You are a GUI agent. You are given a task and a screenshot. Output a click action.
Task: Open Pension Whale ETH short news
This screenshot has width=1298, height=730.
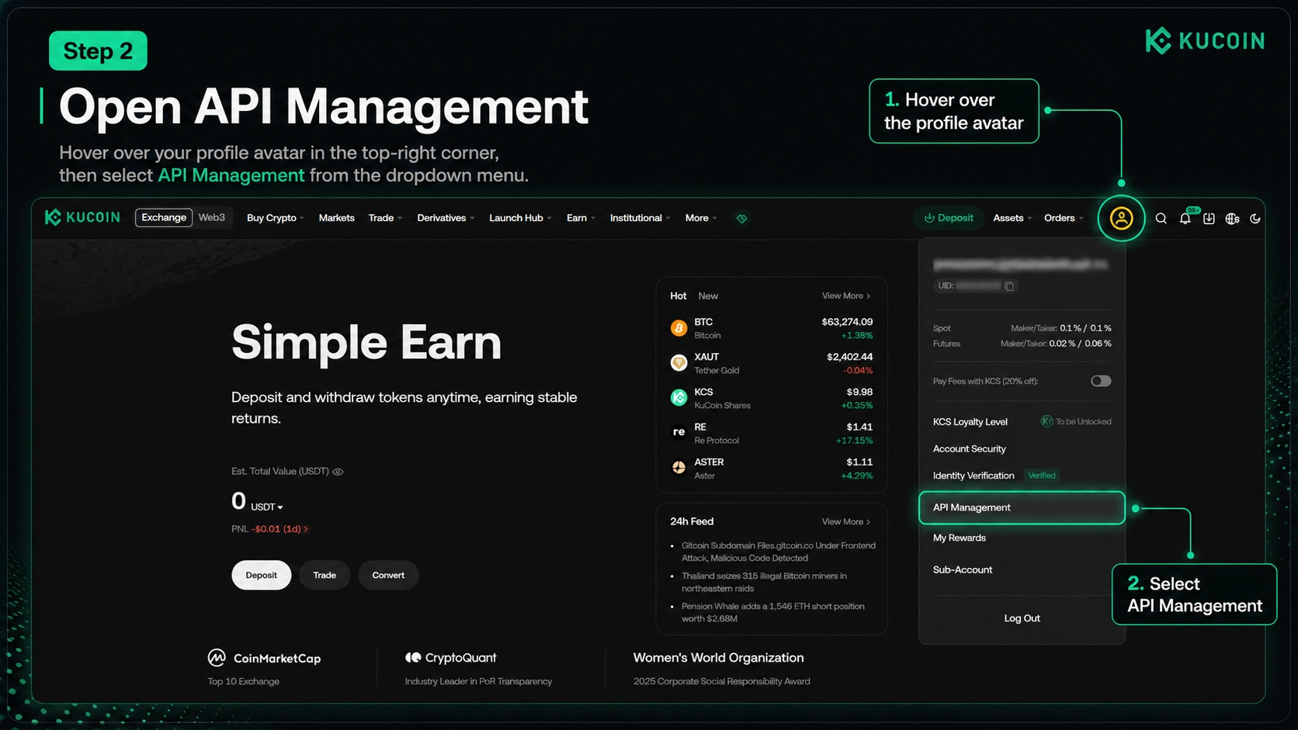point(772,613)
